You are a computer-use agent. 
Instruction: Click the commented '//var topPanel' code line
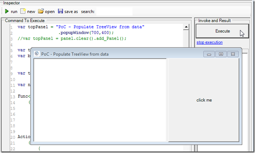(x=72, y=38)
